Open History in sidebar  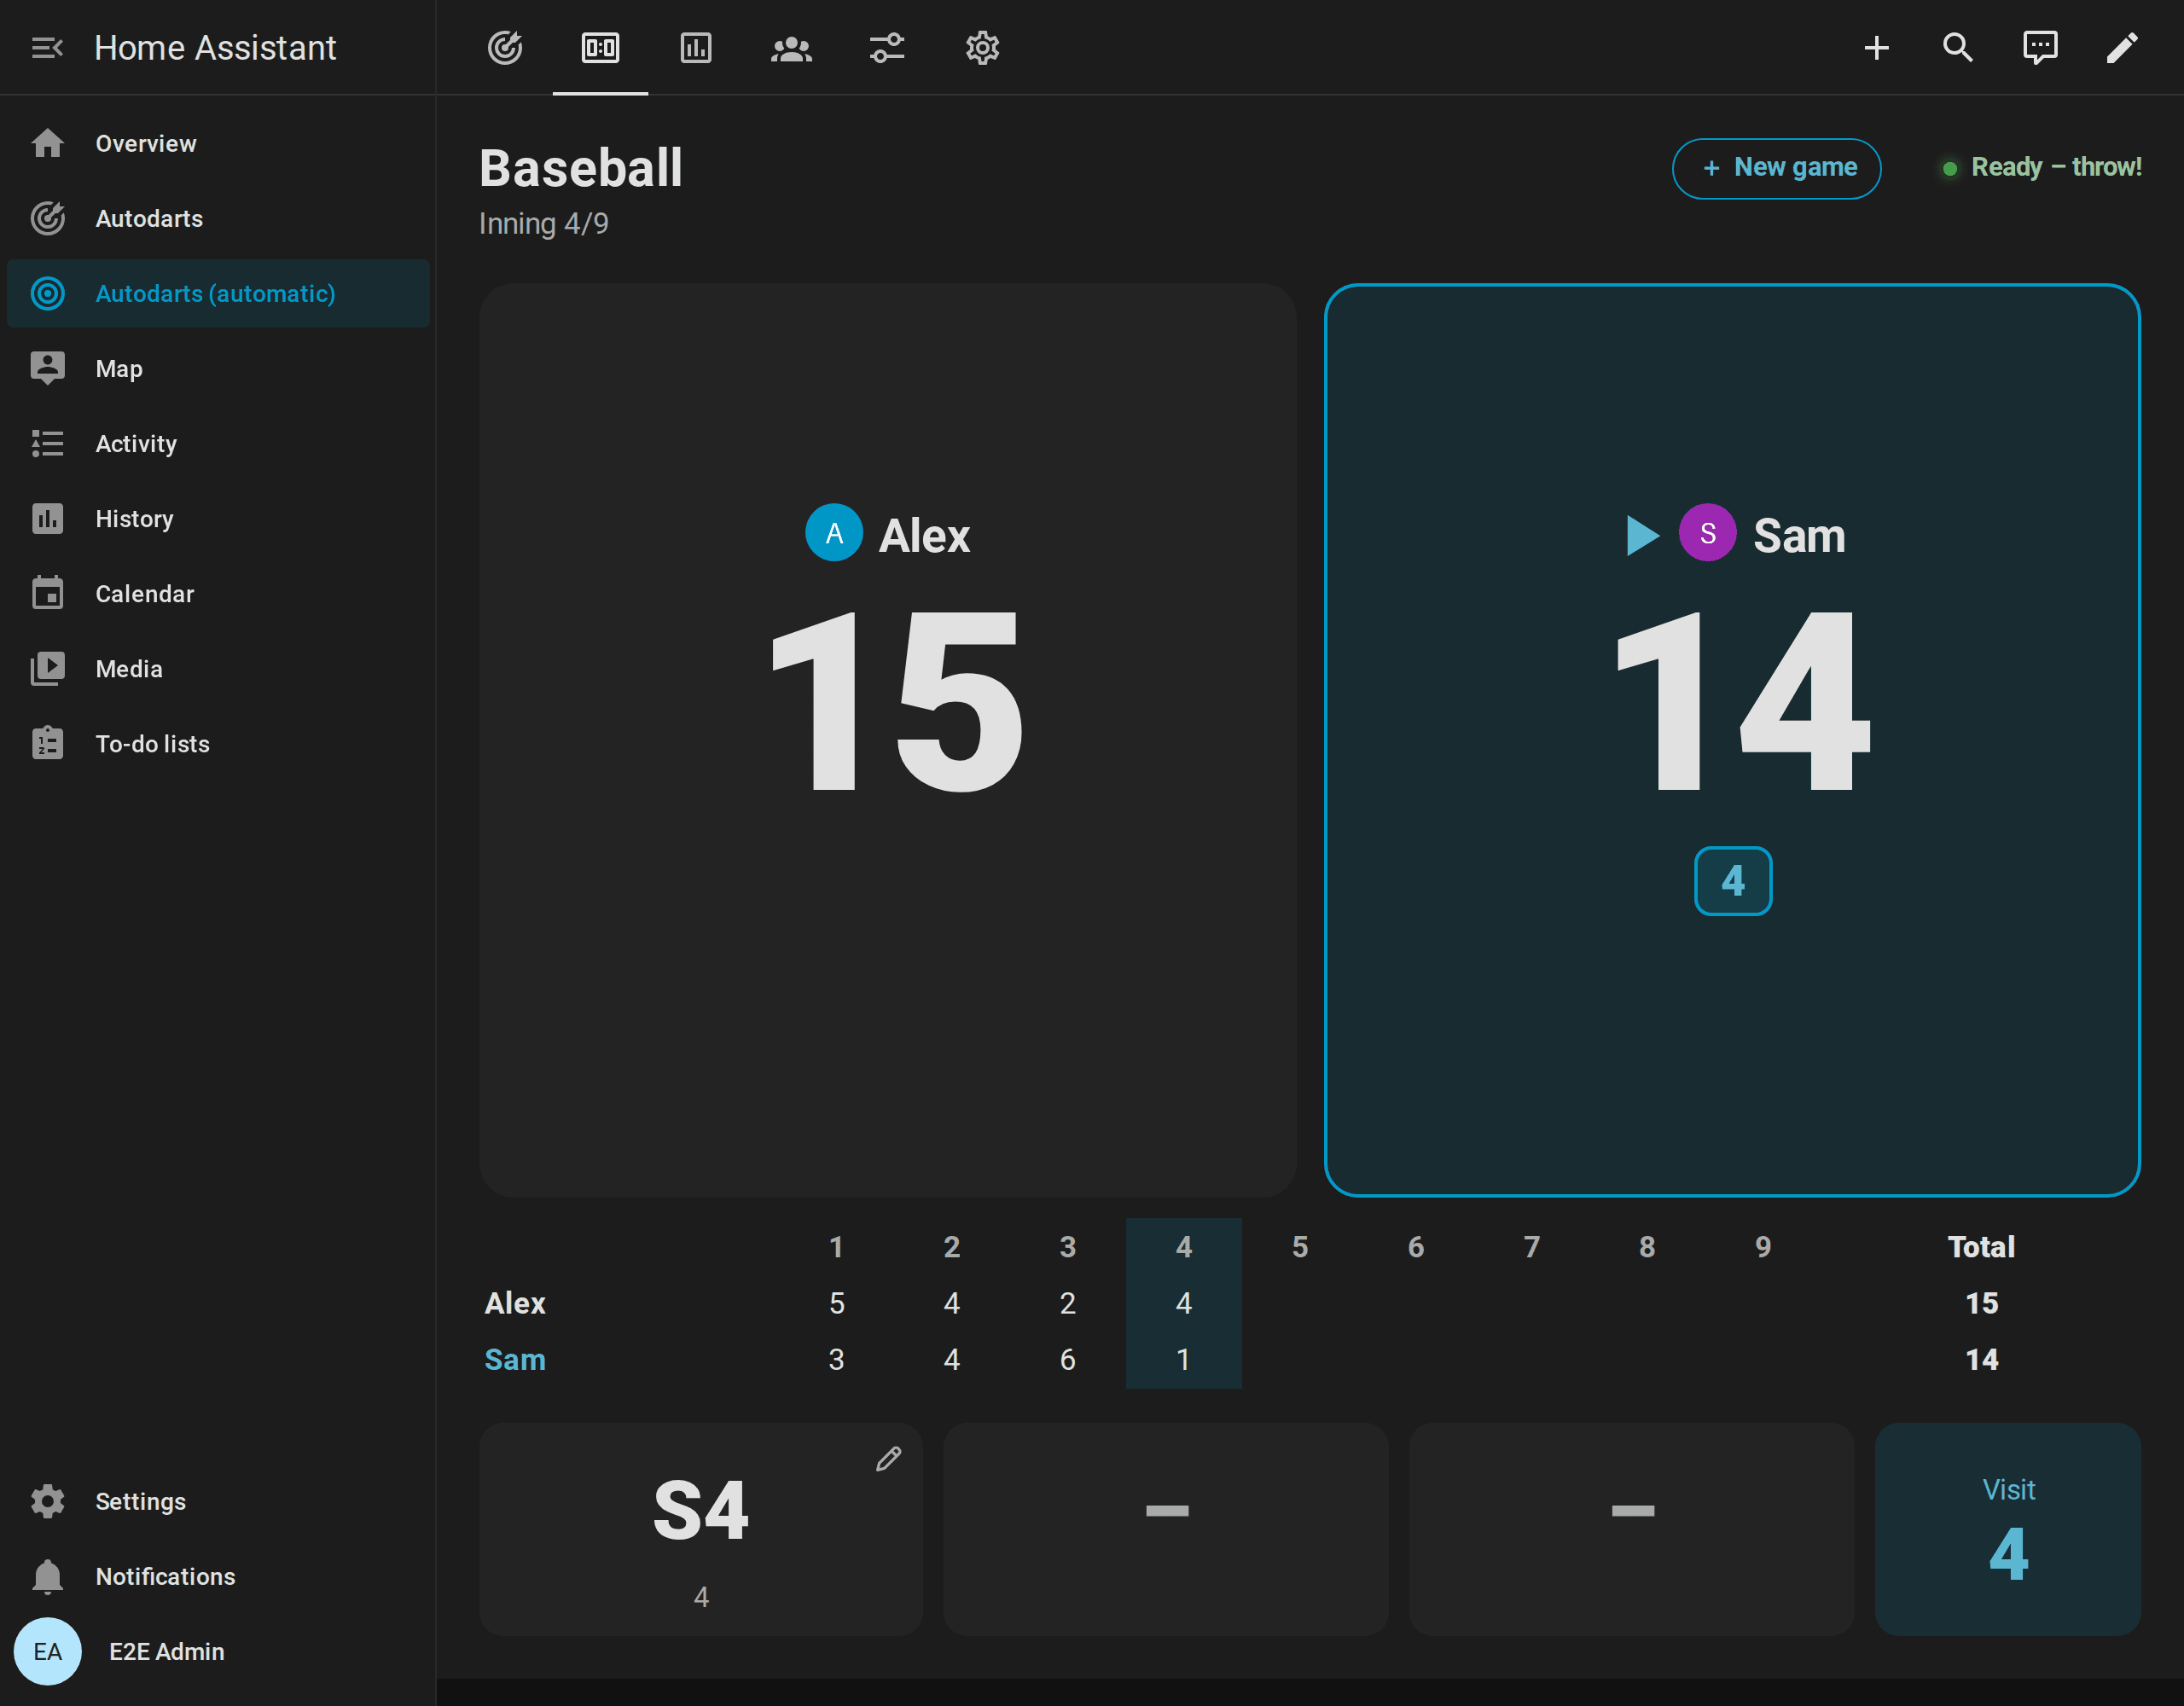(x=218, y=518)
